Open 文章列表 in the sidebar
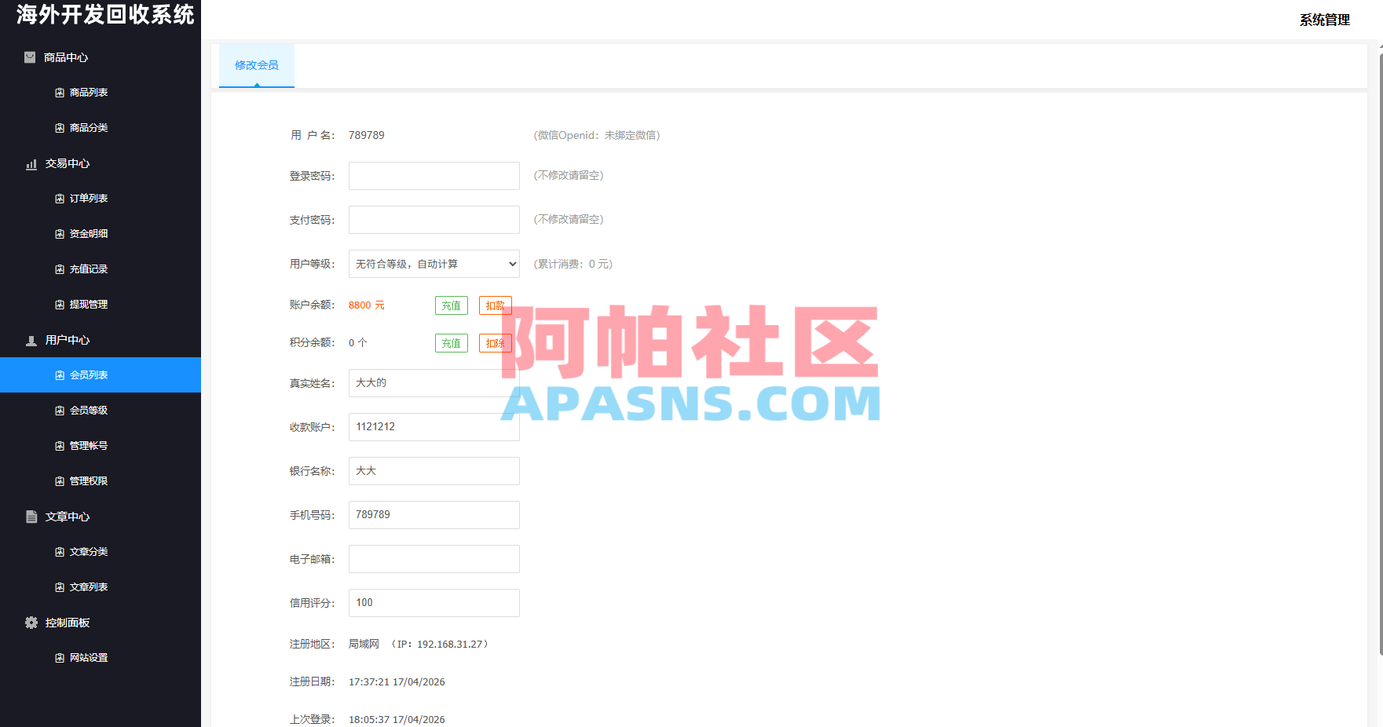1383x727 pixels. tap(101, 587)
